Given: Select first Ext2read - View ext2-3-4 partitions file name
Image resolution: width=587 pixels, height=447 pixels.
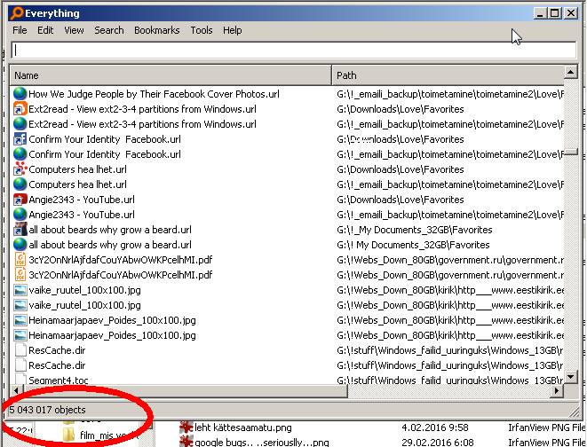Looking at the screenshot, I should point(142,109).
